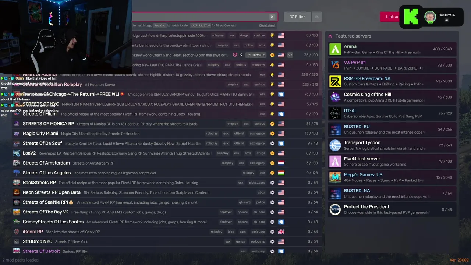Upvote the highlighted server
Screen dimensions: 471x265
pyautogui.click(x=256, y=55)
